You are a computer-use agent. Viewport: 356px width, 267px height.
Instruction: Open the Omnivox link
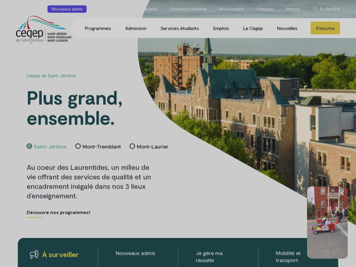(265, 9)
